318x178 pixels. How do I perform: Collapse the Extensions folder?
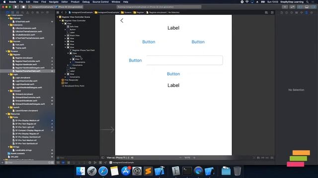9,25
